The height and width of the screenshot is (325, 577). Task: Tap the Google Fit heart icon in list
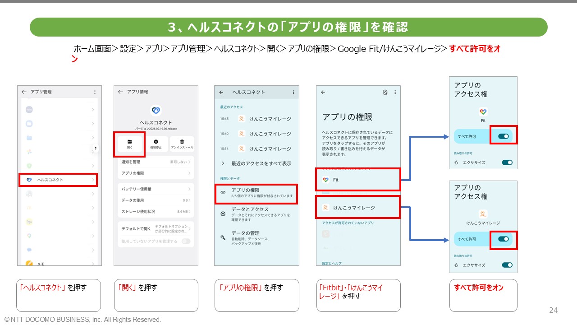(326, 180)
